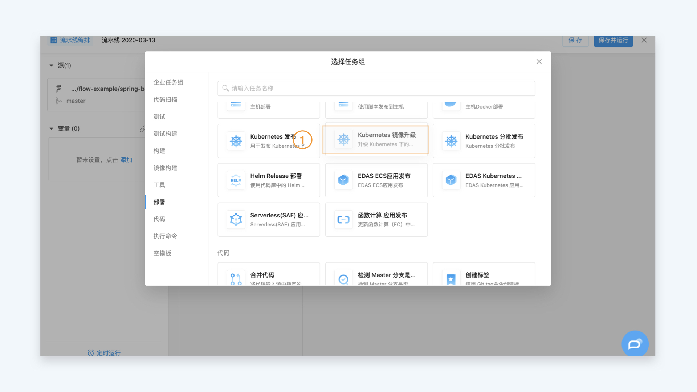The image size is (697, 392).
Task: Switch to the 代码 sidebar category
Action: pyautogui.click(x=159, y=219)
